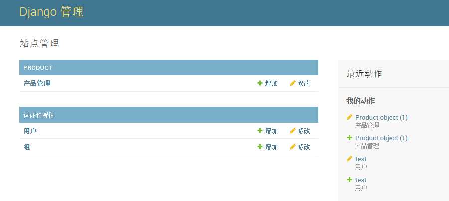449x201 pixels.
Task: Click the PRODUCT section header
Action: click(x=38, y=67)
